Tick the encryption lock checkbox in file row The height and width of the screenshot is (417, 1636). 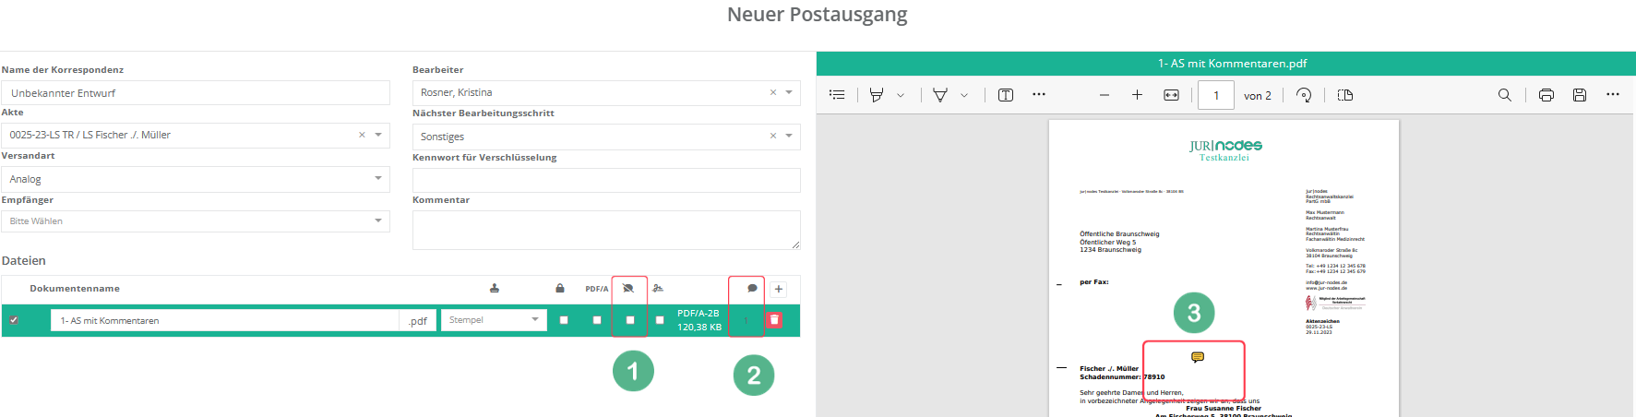click(564, 320)
